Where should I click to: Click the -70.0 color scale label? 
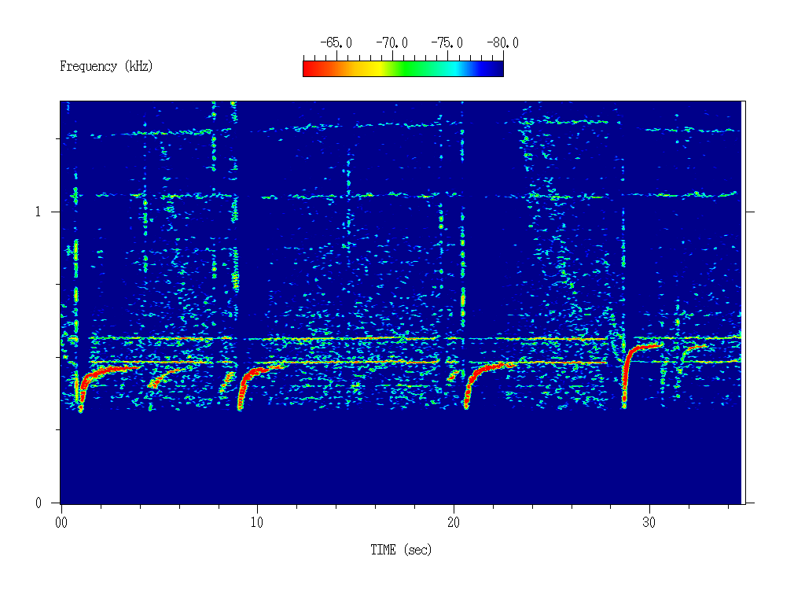pos(391,43)
